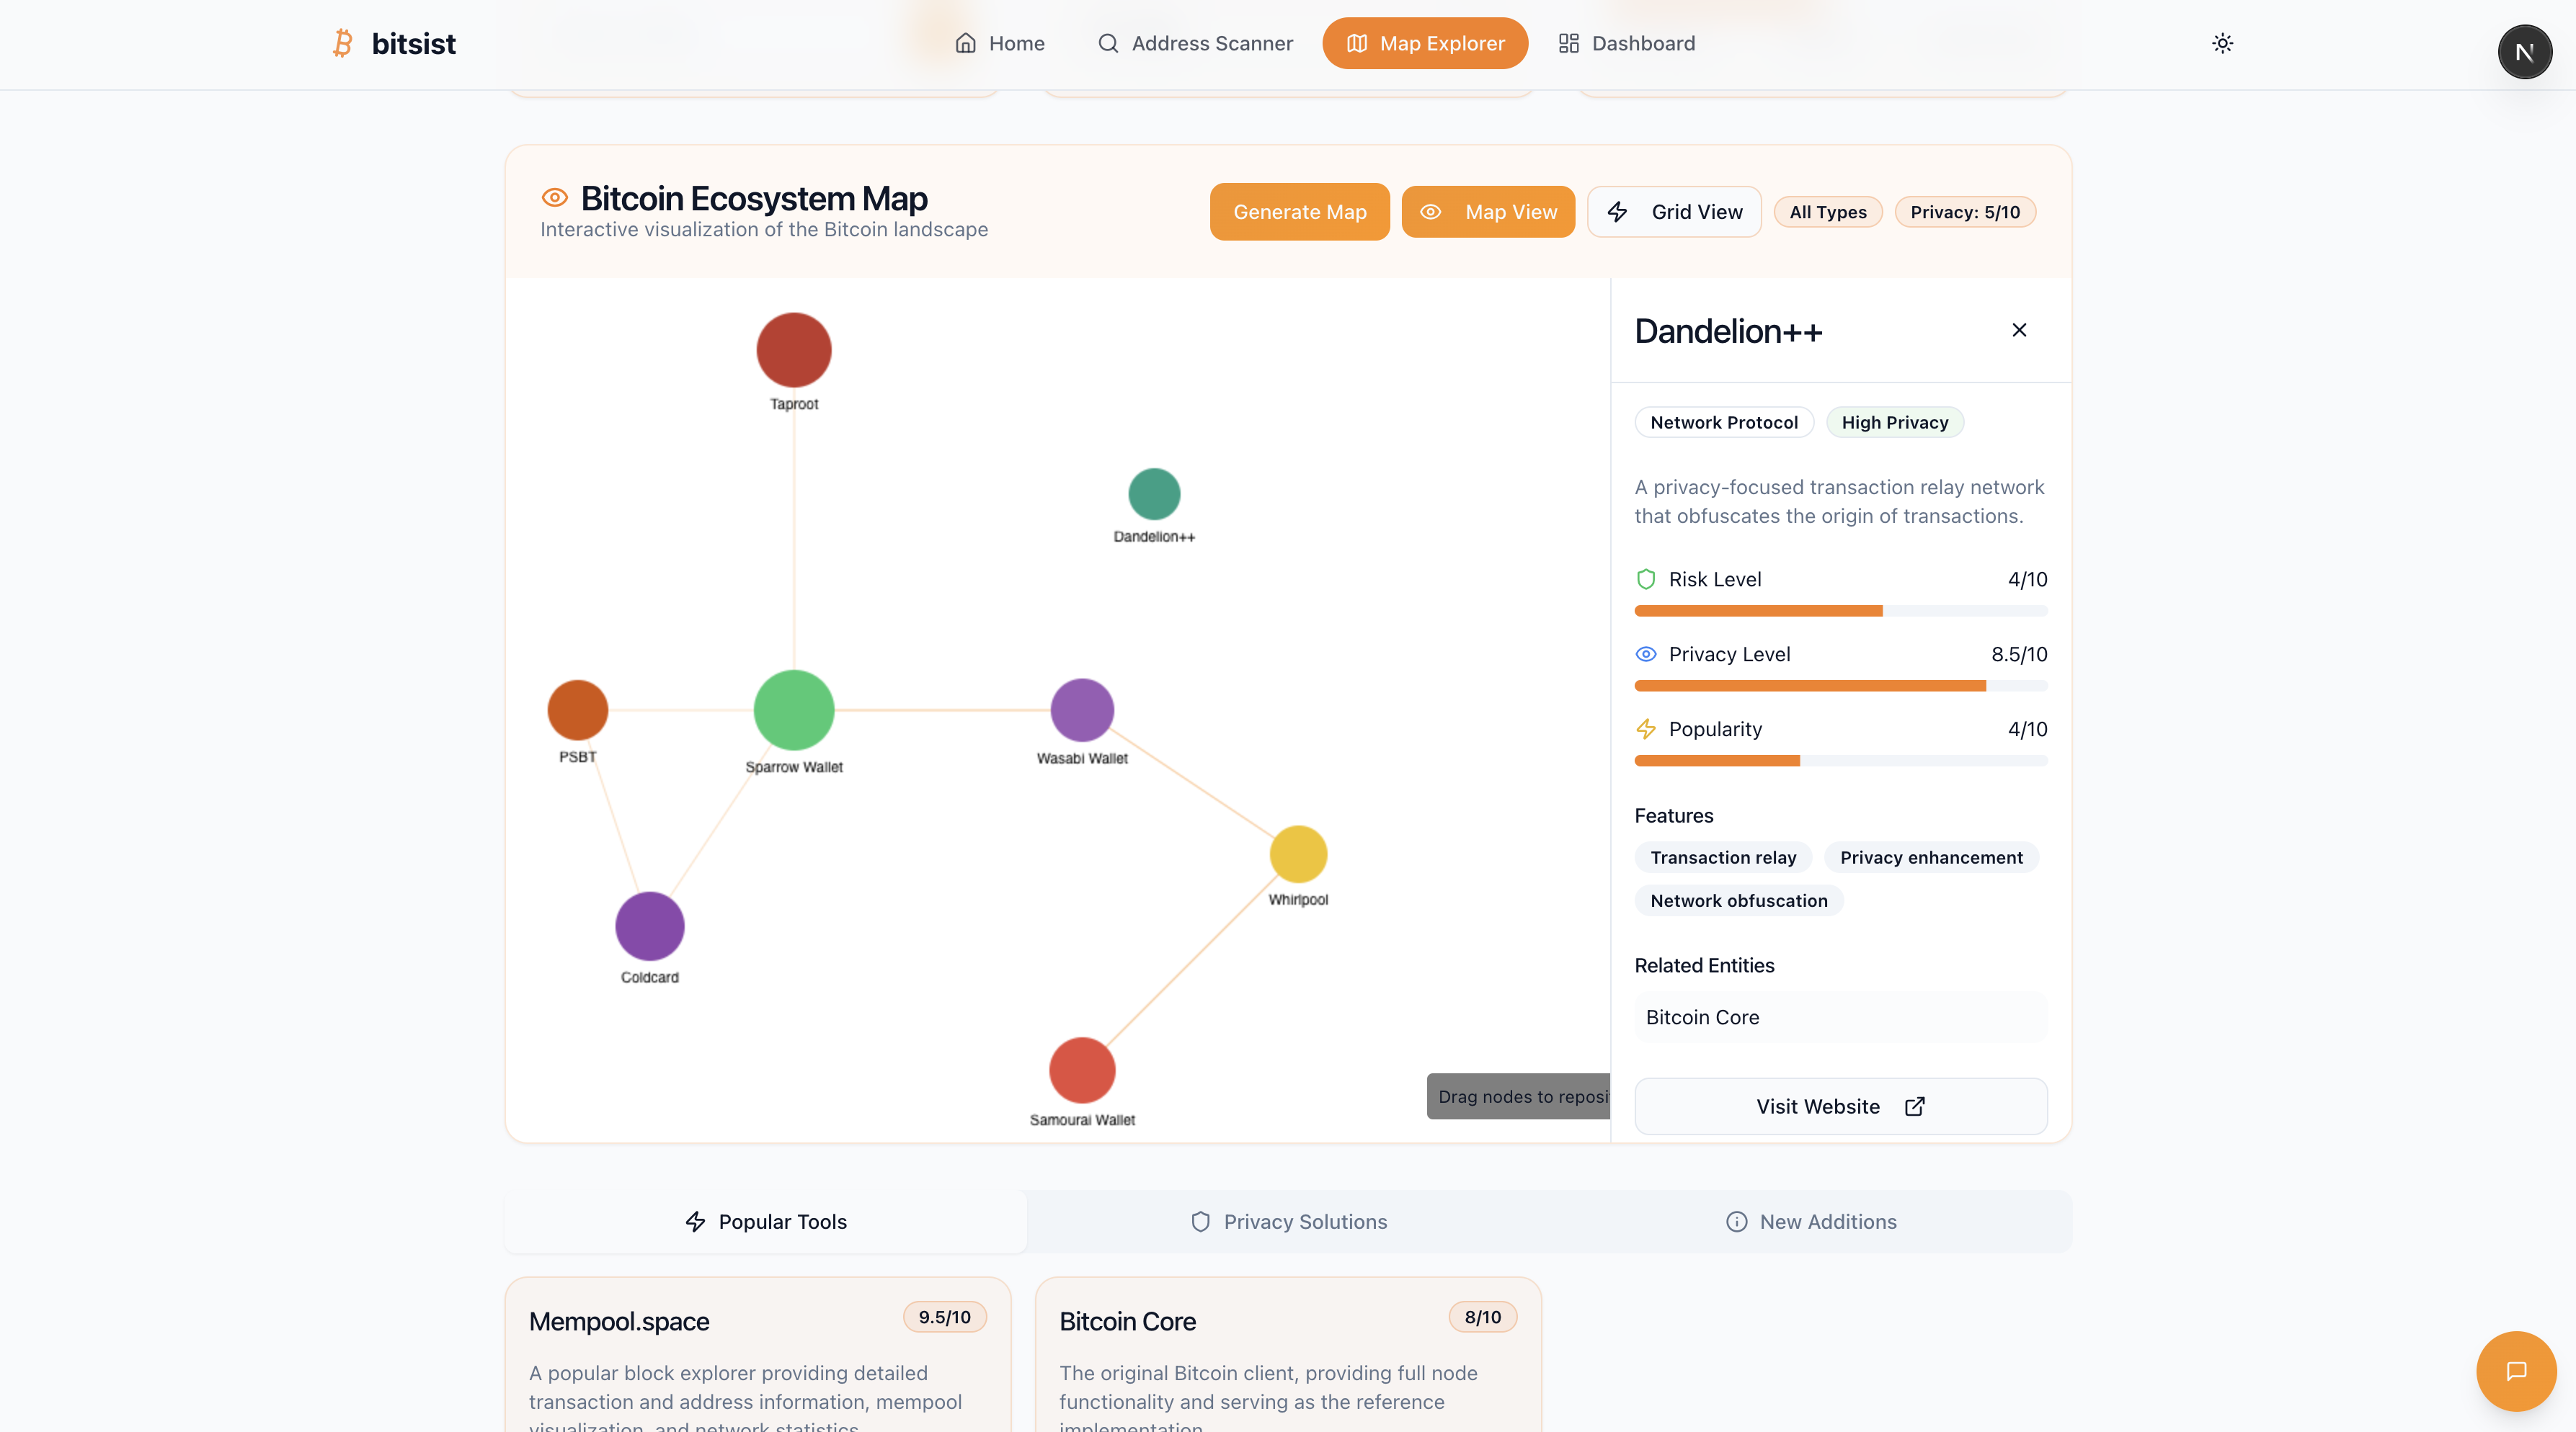Open the Privacy: 5/10 filter

[x=1964, y=212]
